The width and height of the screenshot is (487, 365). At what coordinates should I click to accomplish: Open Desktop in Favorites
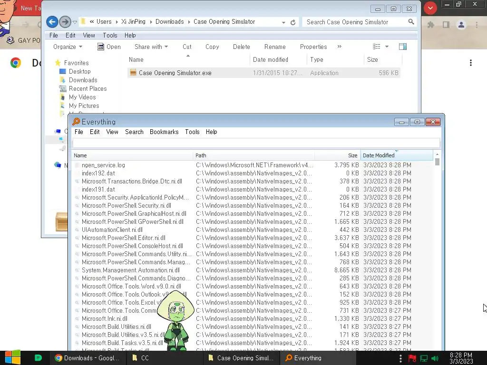click(x=79, y=71)
